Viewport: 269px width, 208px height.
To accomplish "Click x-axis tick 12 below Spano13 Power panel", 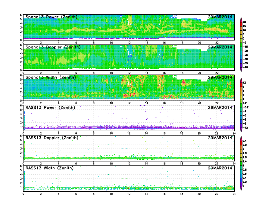I will (x=129, y=43).
